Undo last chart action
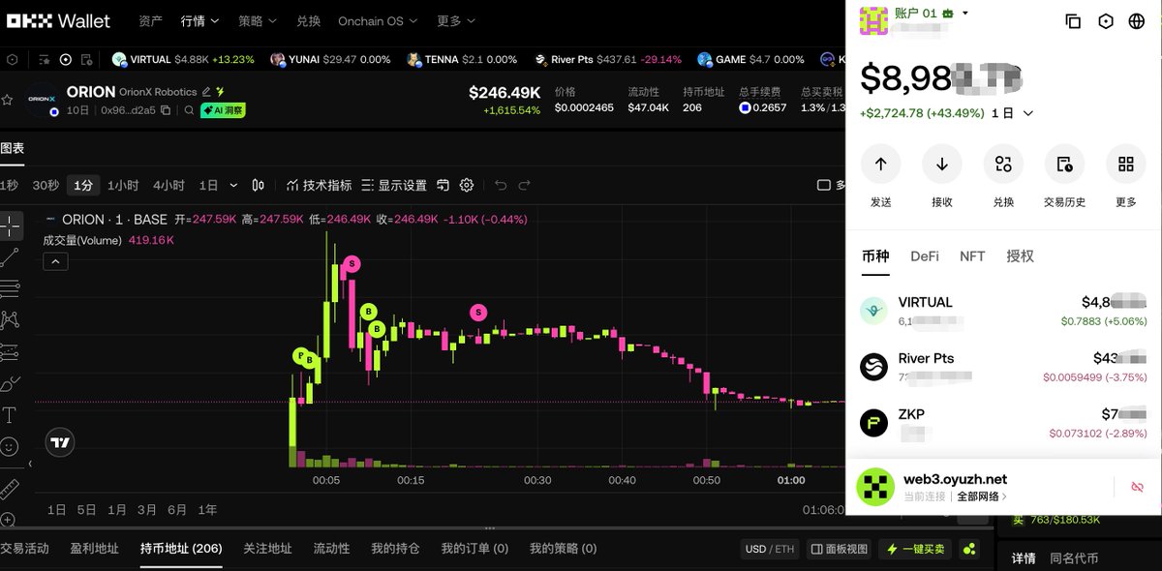The height and width of the screenshot is (571, 1162). [x=501, y=185]
